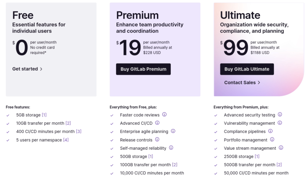Click info icon next to Release controls

point(157,139)
